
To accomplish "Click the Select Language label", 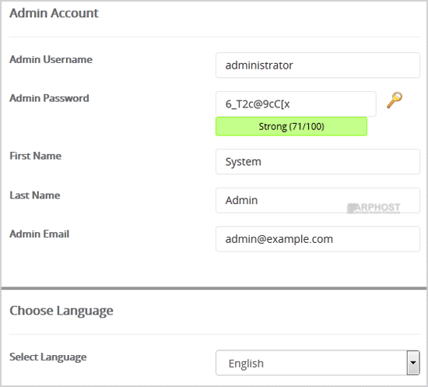I will tap(48, 357).
